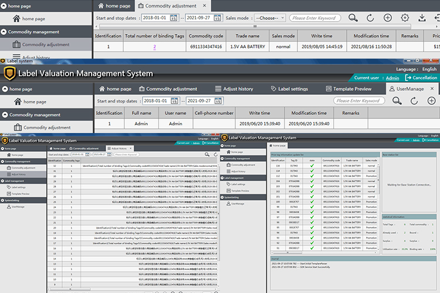Open the Sales mode dropdown
Image resolution: width=440 pixels, height=293 pixels.
tap(270, 18)
